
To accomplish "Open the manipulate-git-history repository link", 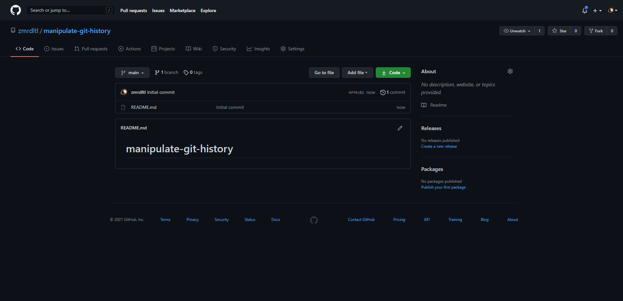I will click(x=77, y=31).
